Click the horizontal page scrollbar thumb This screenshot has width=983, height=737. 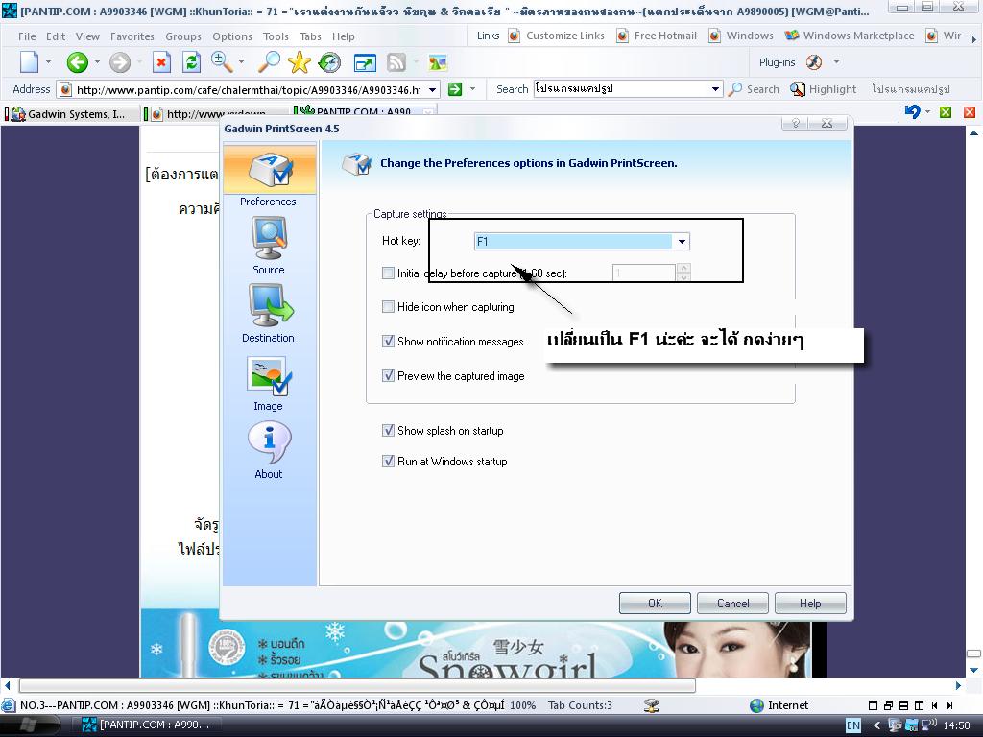pyautogui.click(x=357, y=685)
